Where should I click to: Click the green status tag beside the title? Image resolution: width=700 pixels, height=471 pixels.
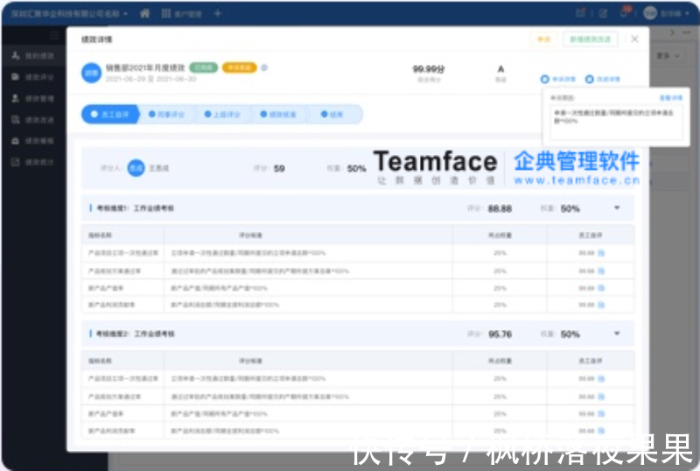coord(204,67)
